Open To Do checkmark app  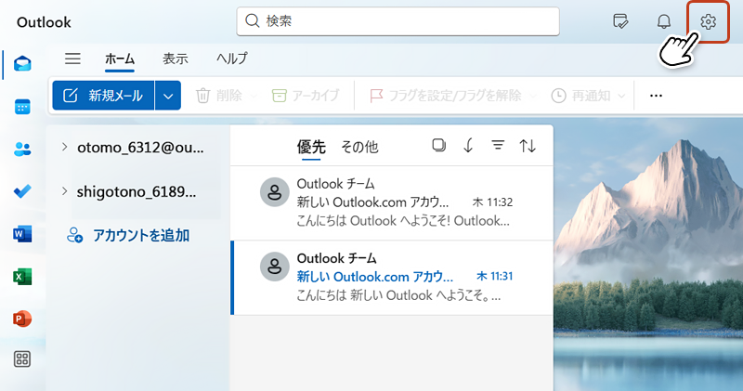tap(22, 191)
